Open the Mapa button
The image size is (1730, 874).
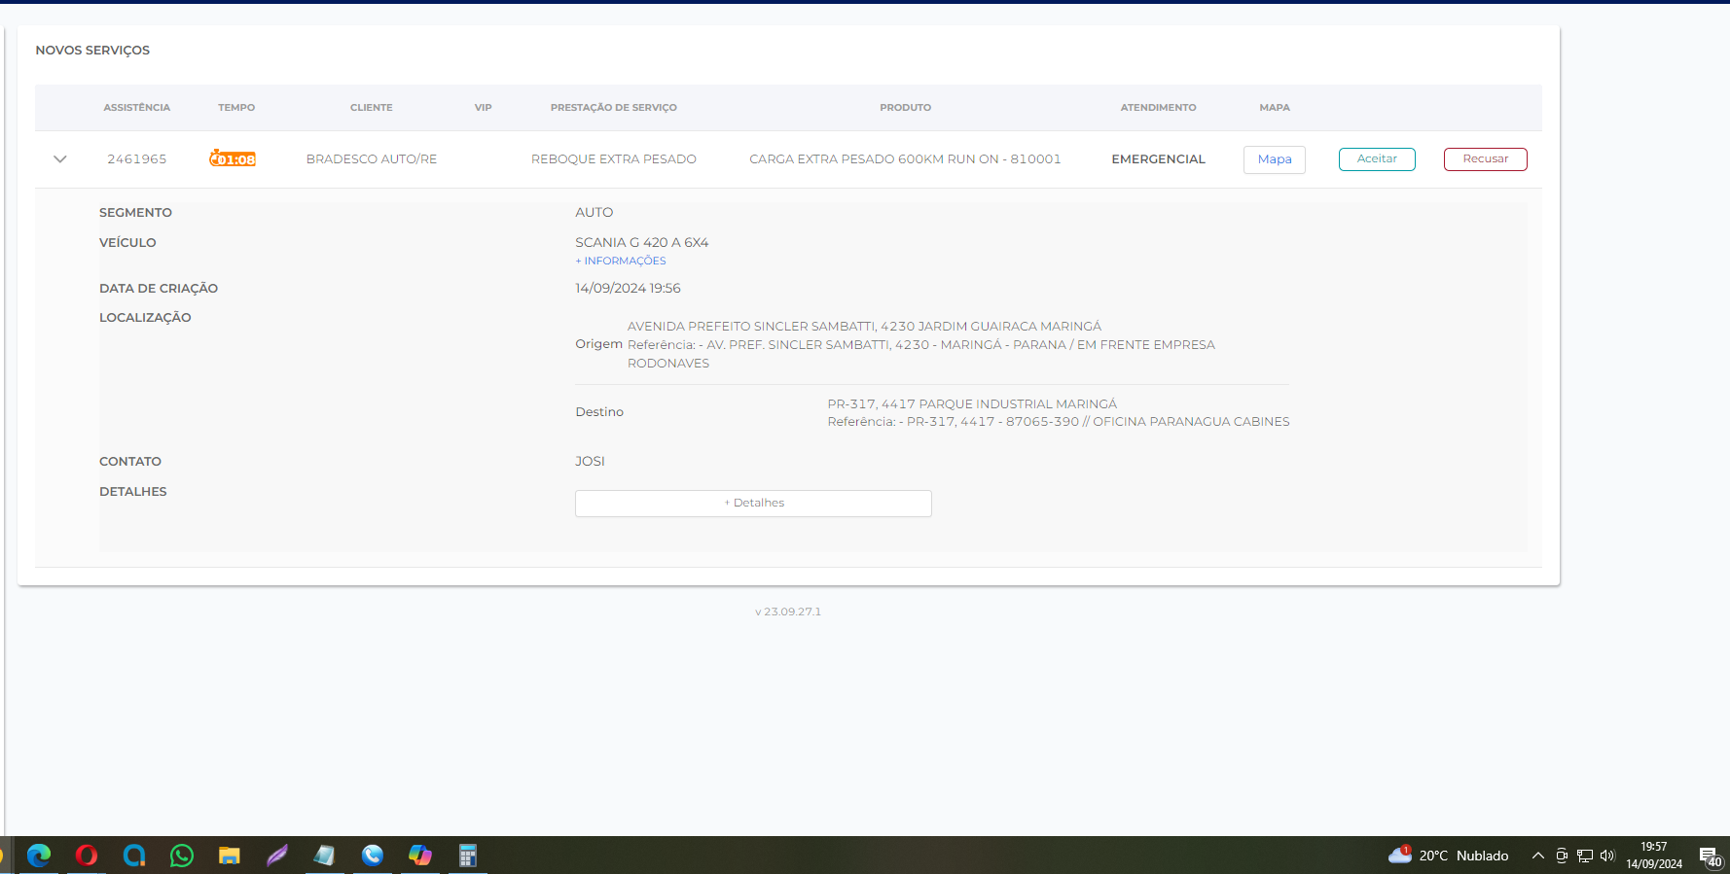tap(1274, 159)
